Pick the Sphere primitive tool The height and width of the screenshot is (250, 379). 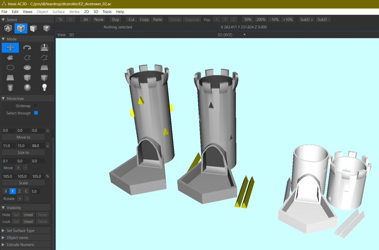[x=27, y=88]
